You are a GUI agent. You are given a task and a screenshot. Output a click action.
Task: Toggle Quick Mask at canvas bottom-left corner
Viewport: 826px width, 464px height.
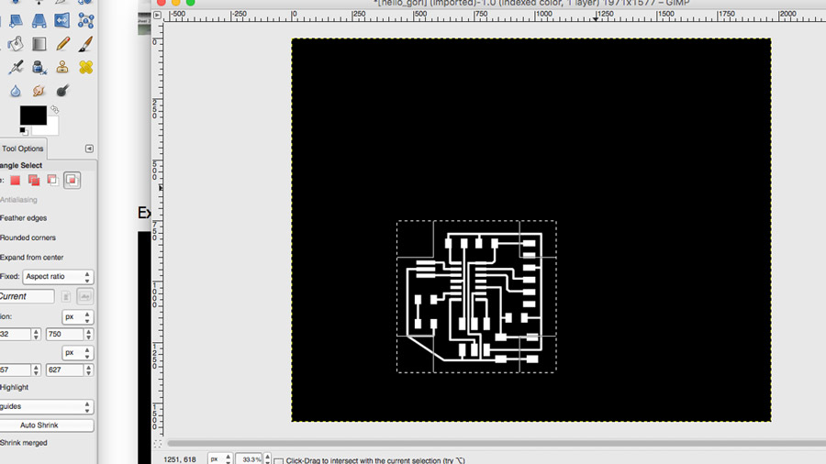(x=157, y=444)
